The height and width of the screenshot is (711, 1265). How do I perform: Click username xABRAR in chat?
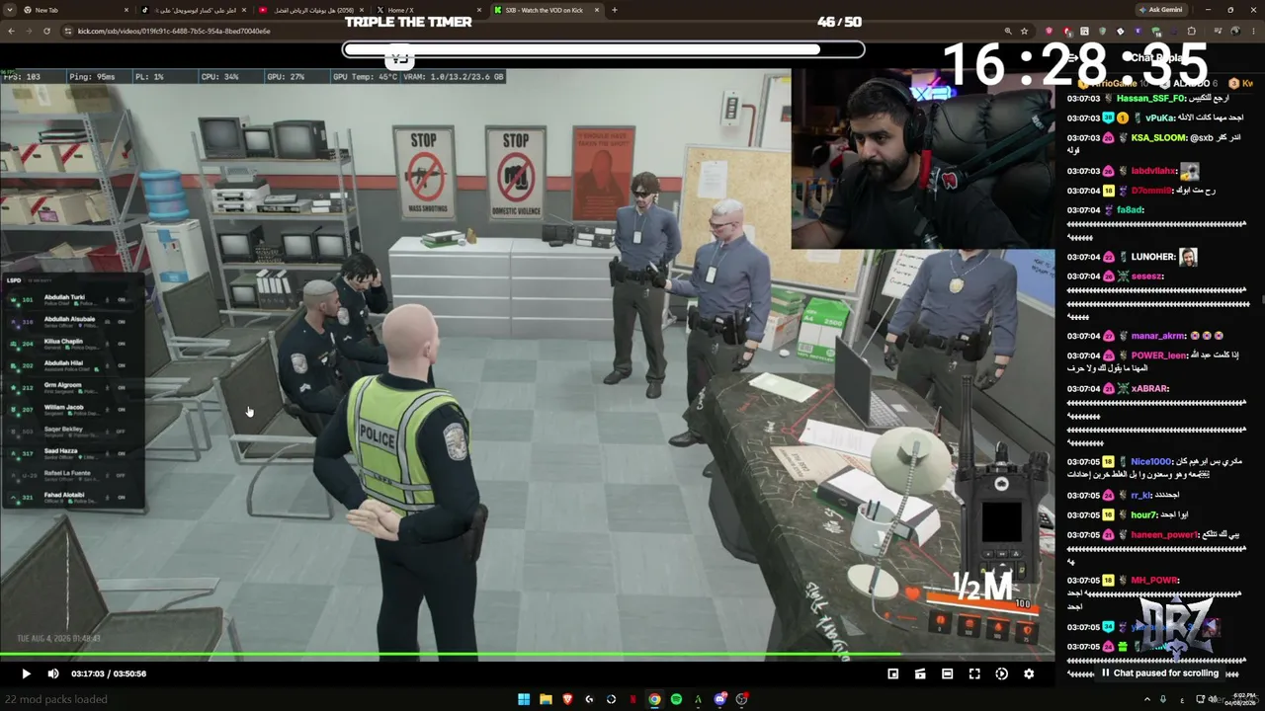click(x=1150, y=388)
